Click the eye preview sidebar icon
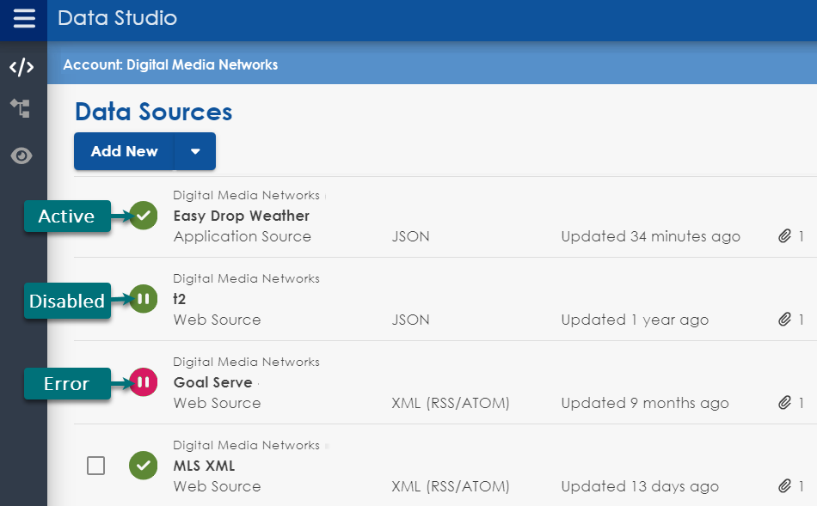This screenshot has width=817, height=506. pos(21,155)
